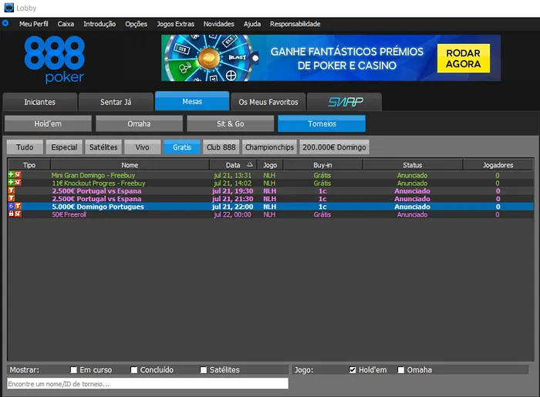The image size is (540, 397).
Task: Open the Opções menu
Action: 136,24
